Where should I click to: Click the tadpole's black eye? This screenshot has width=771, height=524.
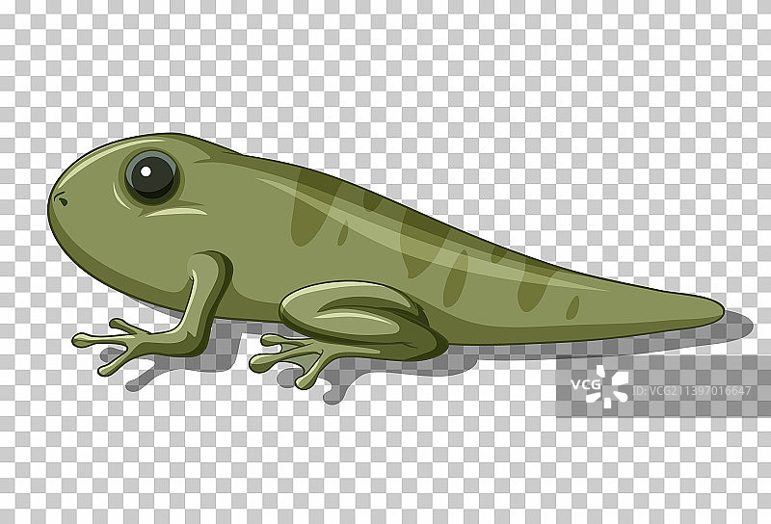pyautogui.click(x=152, y=175)
